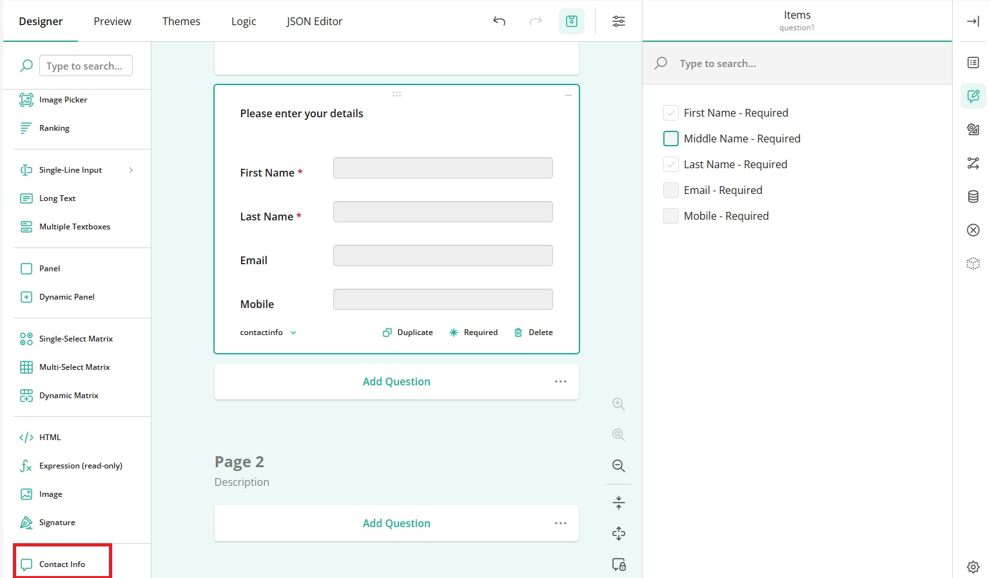990x578 pixels.
Task: Click the save survey icon
Action: (572, 21)
